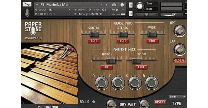This screenshot has height=108, width=208.
Task: Click the CLOSE MICS heading
Action: point(123,23)
